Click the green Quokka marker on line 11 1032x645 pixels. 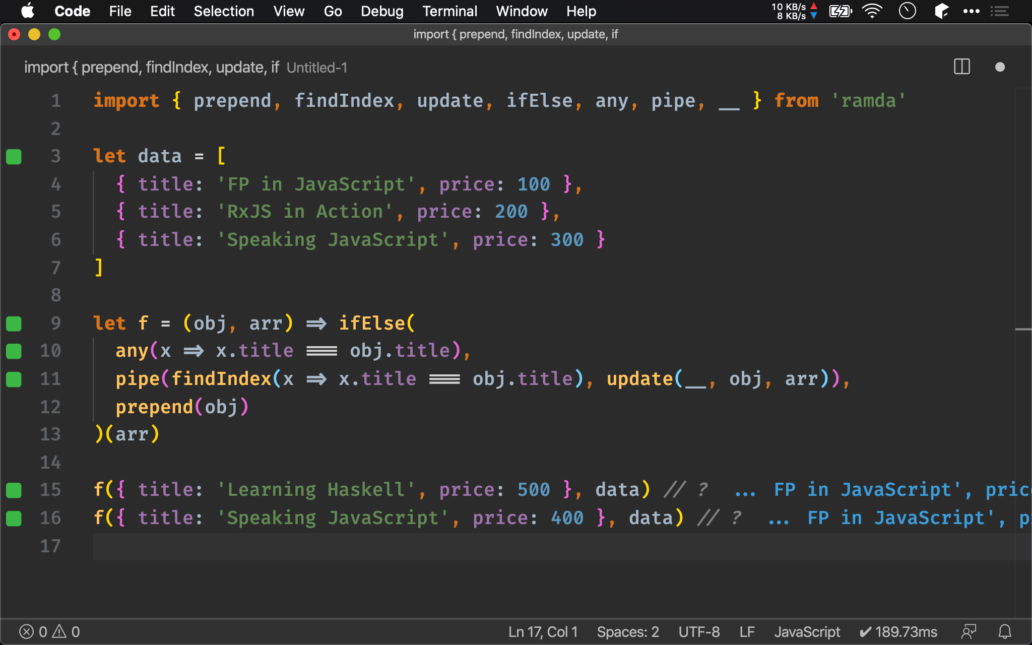(x=14, y=379)
